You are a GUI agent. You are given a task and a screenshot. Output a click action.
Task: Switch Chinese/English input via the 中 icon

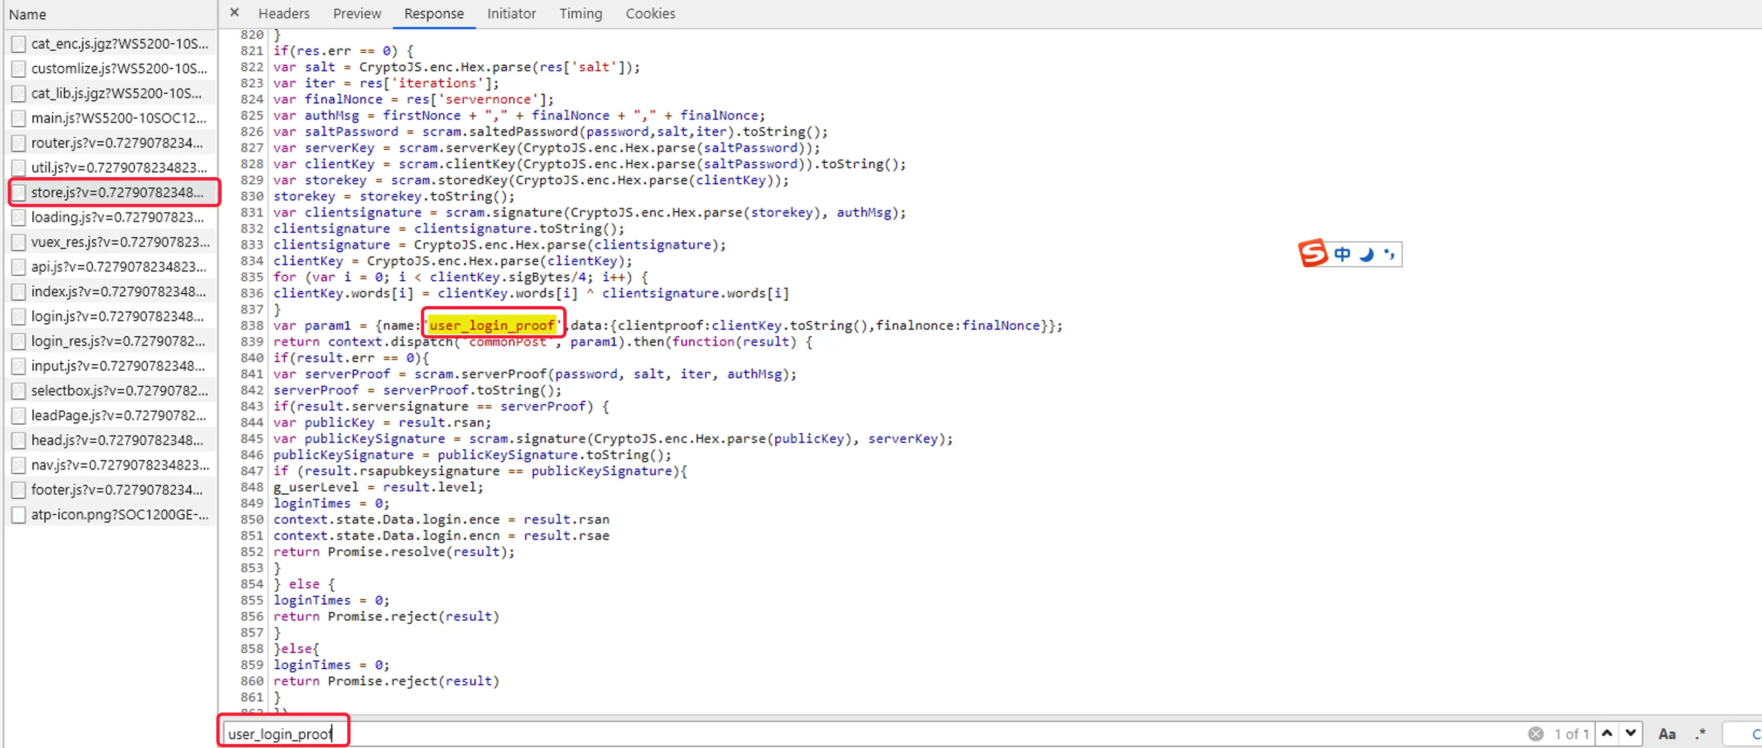pos(1341,254)
